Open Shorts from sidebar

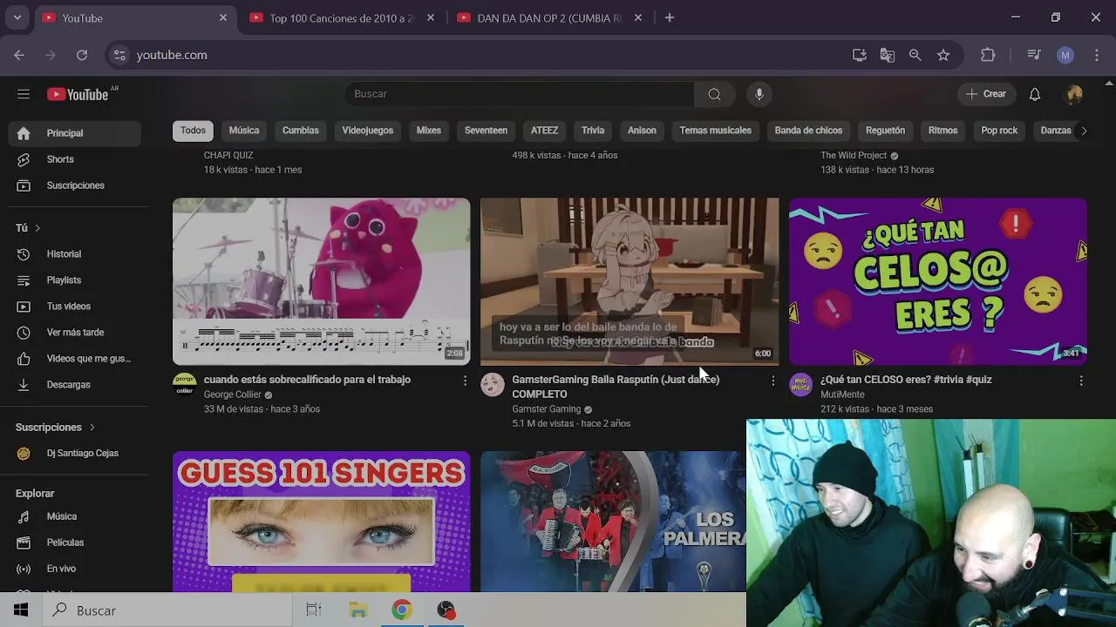[x=74, y=159]
